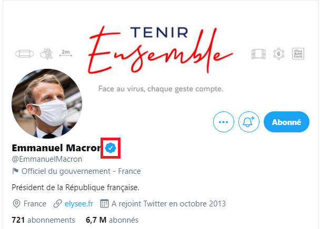Click the 2m distance banner icon
The width and height of the screenshot is (320, 229).
[x=66, y=54]
